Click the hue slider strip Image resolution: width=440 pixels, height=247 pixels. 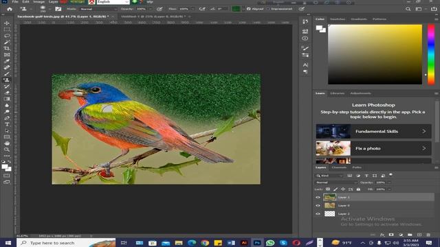point(431,54)
